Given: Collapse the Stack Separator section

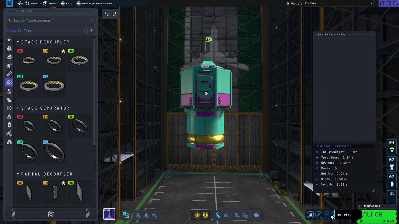Looking at the screenshot, I should point(18,108).
